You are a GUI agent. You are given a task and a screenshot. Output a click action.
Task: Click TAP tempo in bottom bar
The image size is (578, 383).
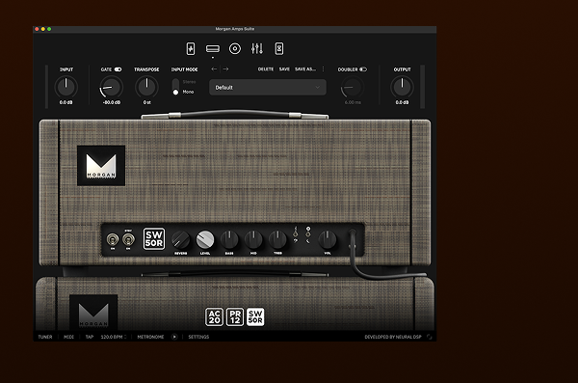(90, 337)
